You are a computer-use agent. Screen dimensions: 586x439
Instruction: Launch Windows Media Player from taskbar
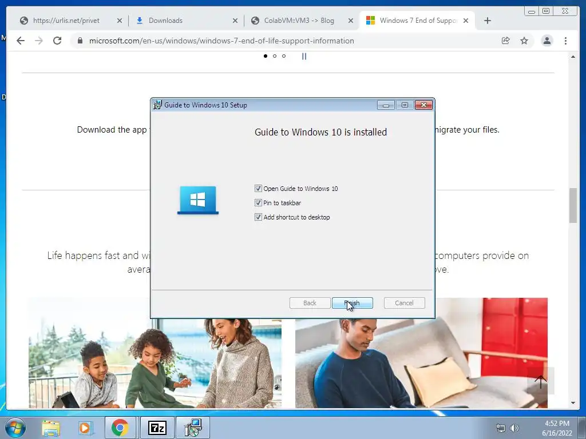pos(85,428)
